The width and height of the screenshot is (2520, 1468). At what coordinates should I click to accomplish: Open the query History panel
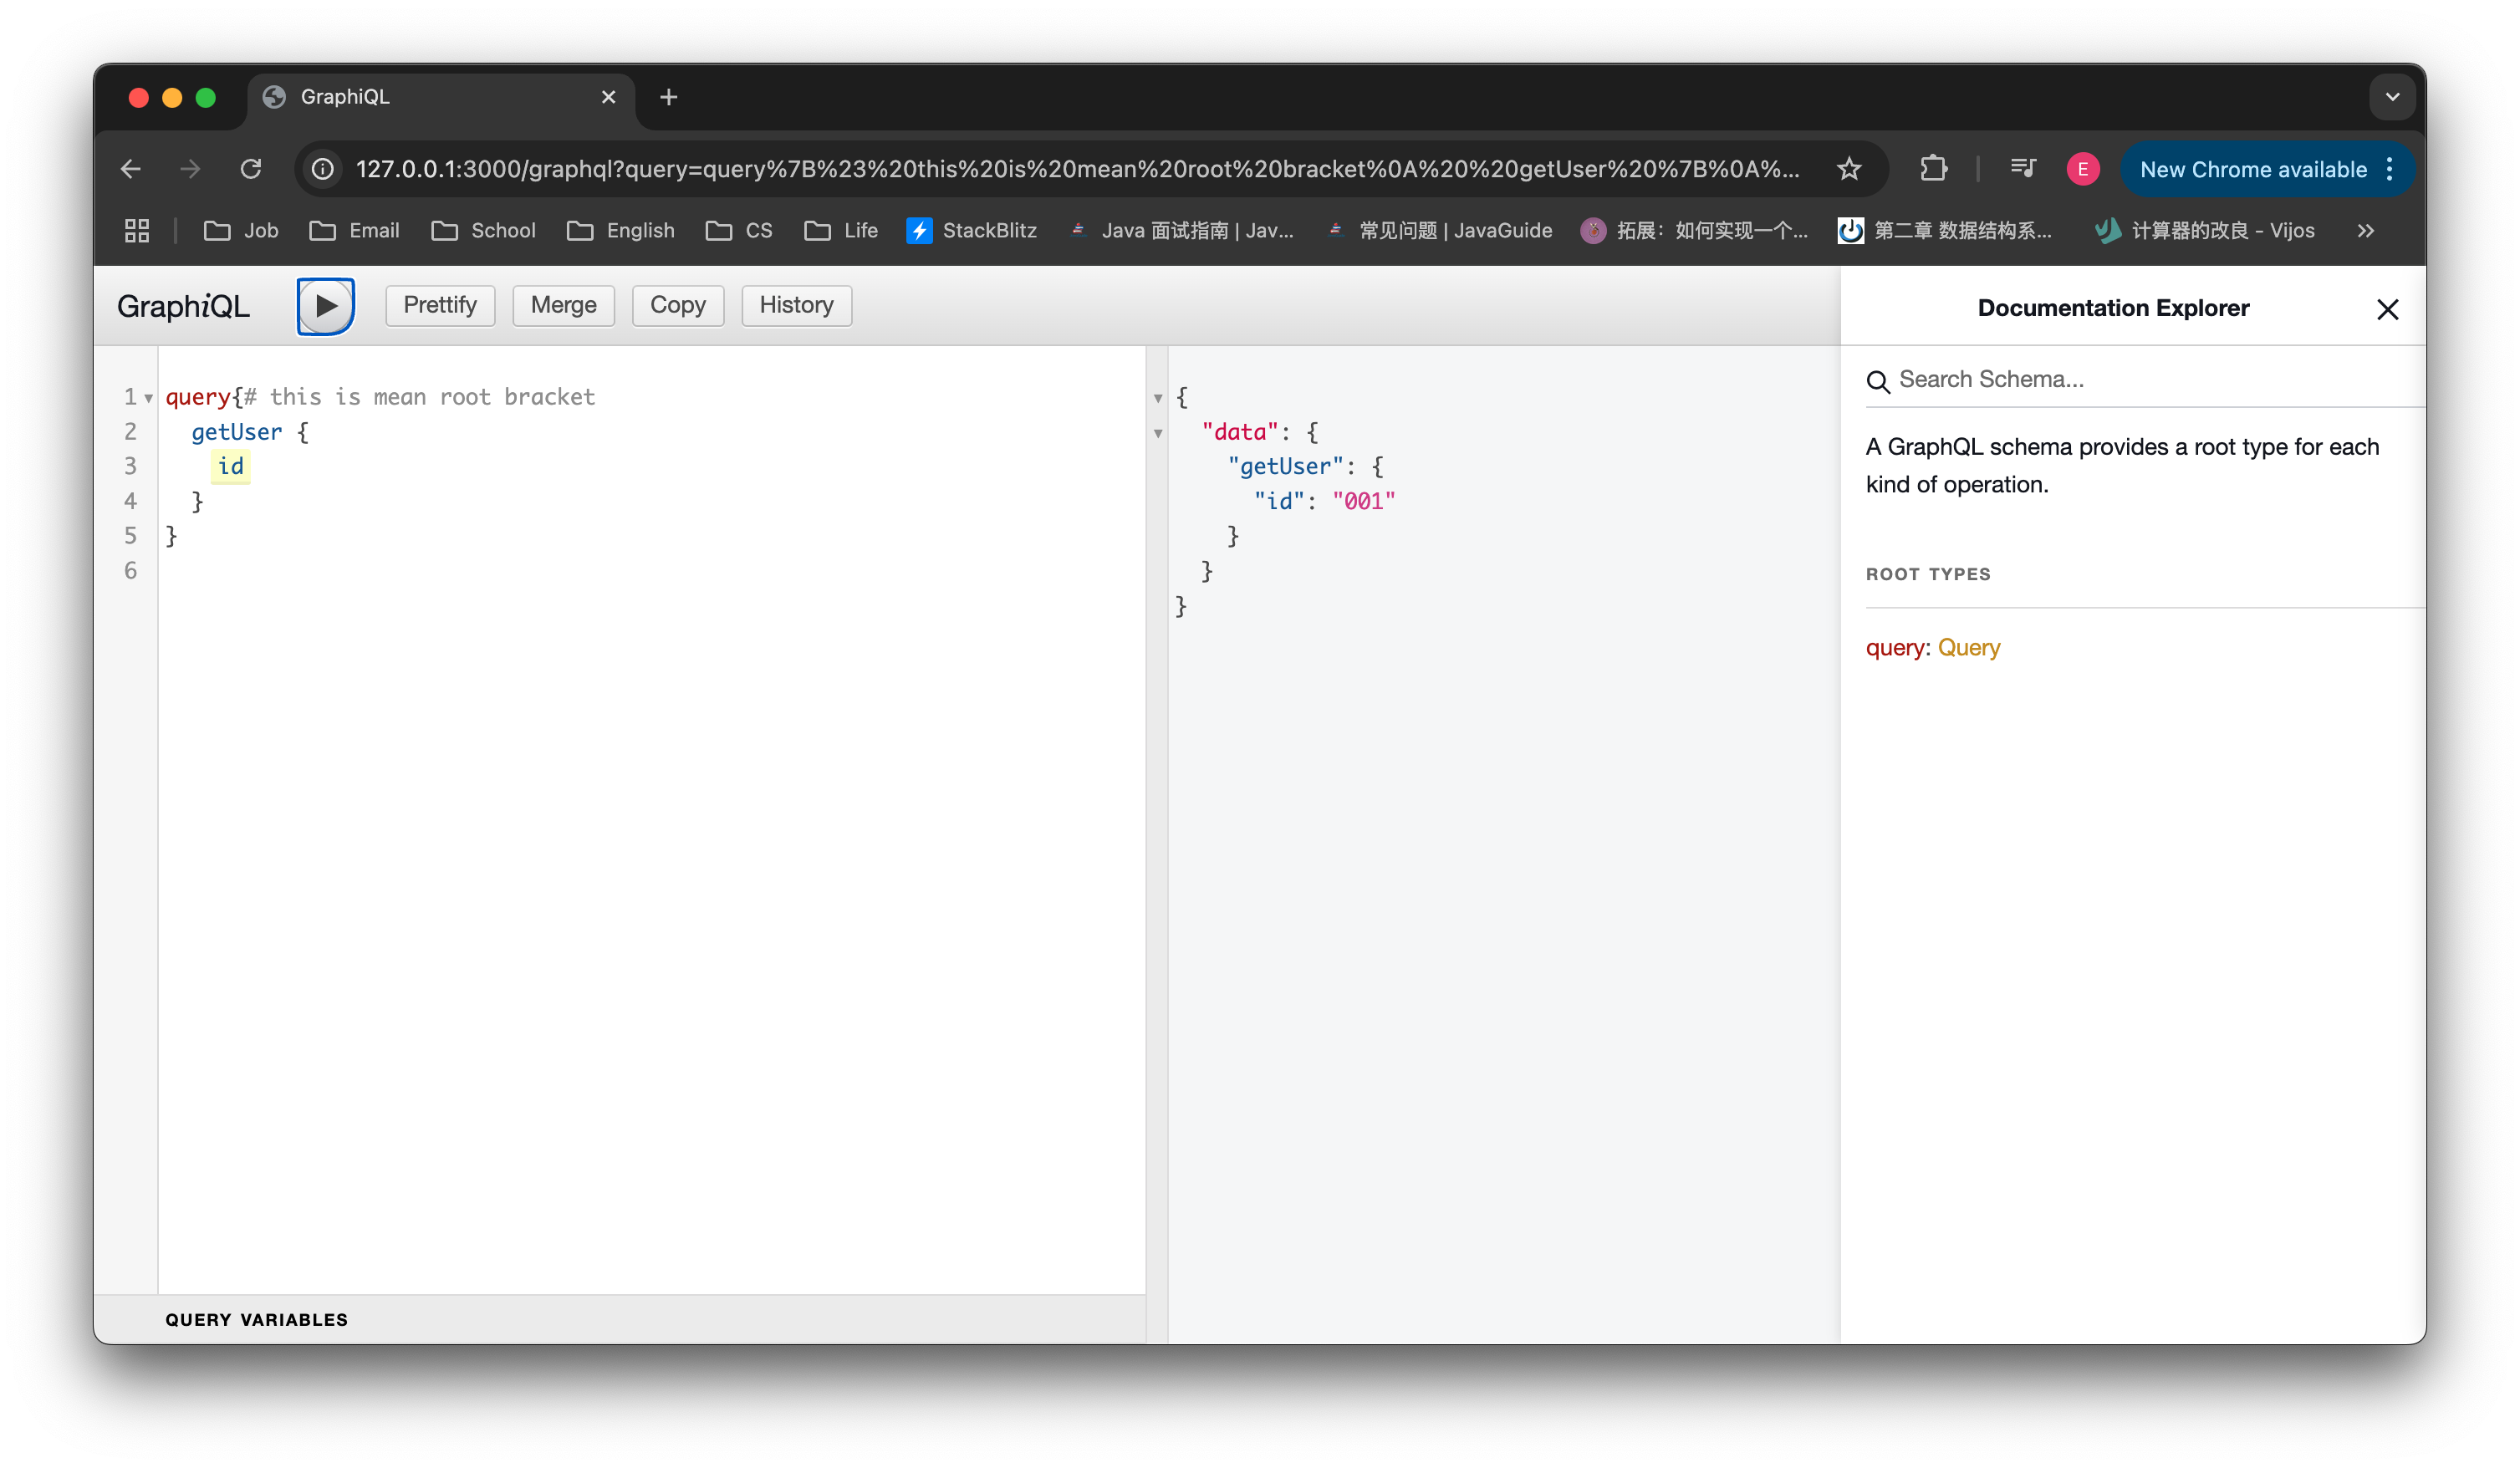point(796,305)
